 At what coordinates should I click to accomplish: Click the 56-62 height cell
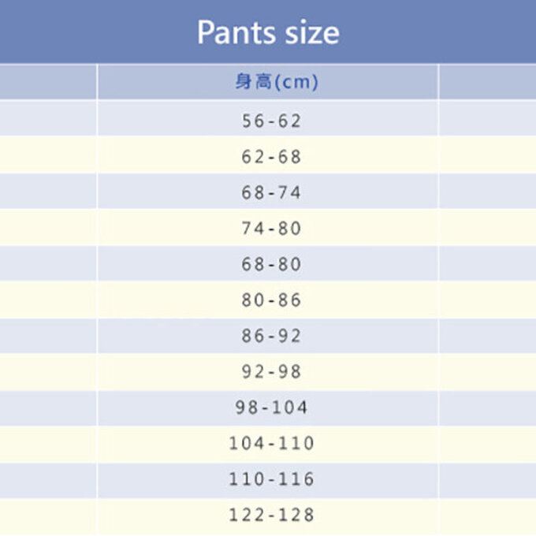click(271, 121)
